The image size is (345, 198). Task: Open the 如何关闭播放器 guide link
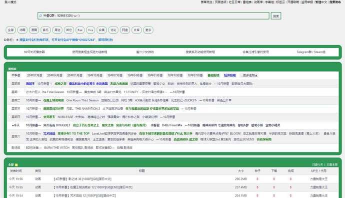tap(34, 52)
